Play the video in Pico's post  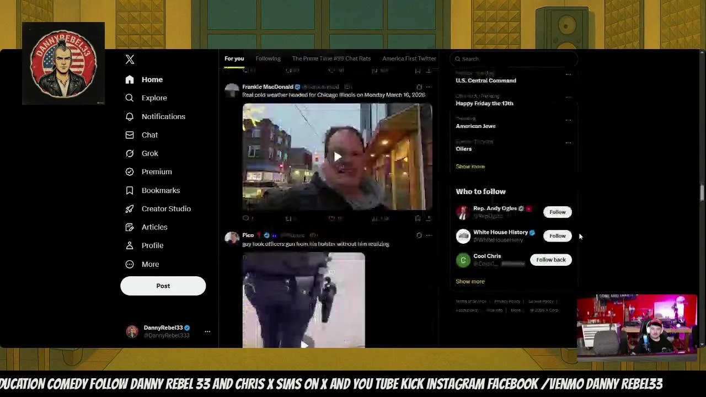pyautogui.click(x=304, y=345)
